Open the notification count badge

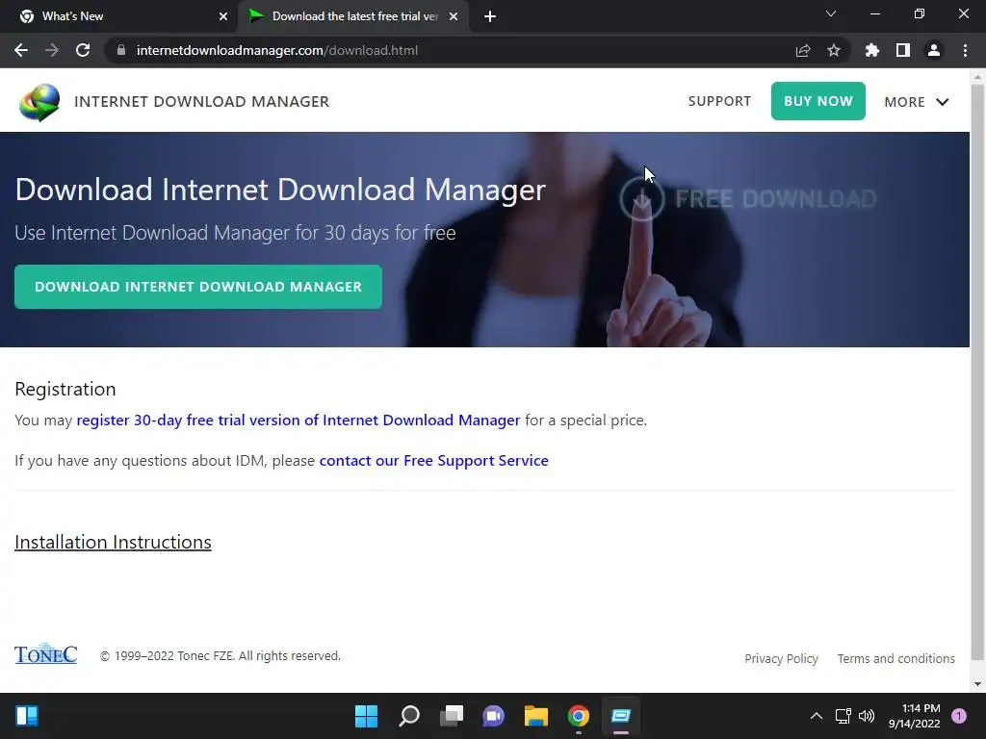(x=959, y=716)
